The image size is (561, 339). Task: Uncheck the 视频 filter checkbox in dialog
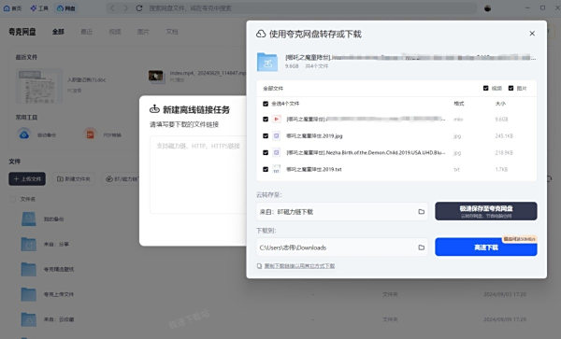[485, 88]
